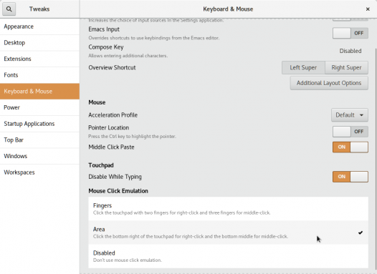
Task: Open the Top Bar section
Action: [39, 140]
